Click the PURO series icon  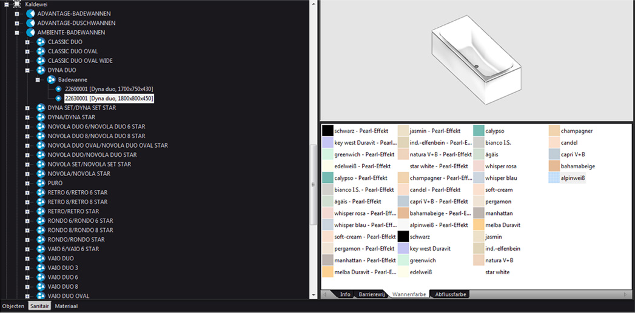coord(41,183)
